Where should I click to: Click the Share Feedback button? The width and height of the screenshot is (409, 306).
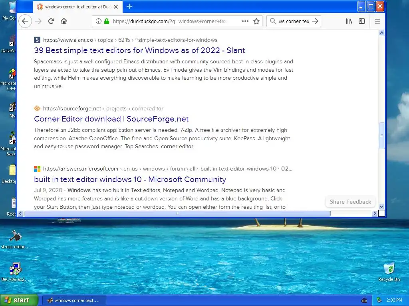[x=350, y=202]
